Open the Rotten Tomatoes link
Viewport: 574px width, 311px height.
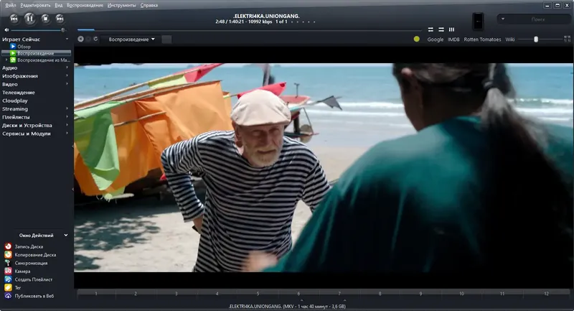482,40
